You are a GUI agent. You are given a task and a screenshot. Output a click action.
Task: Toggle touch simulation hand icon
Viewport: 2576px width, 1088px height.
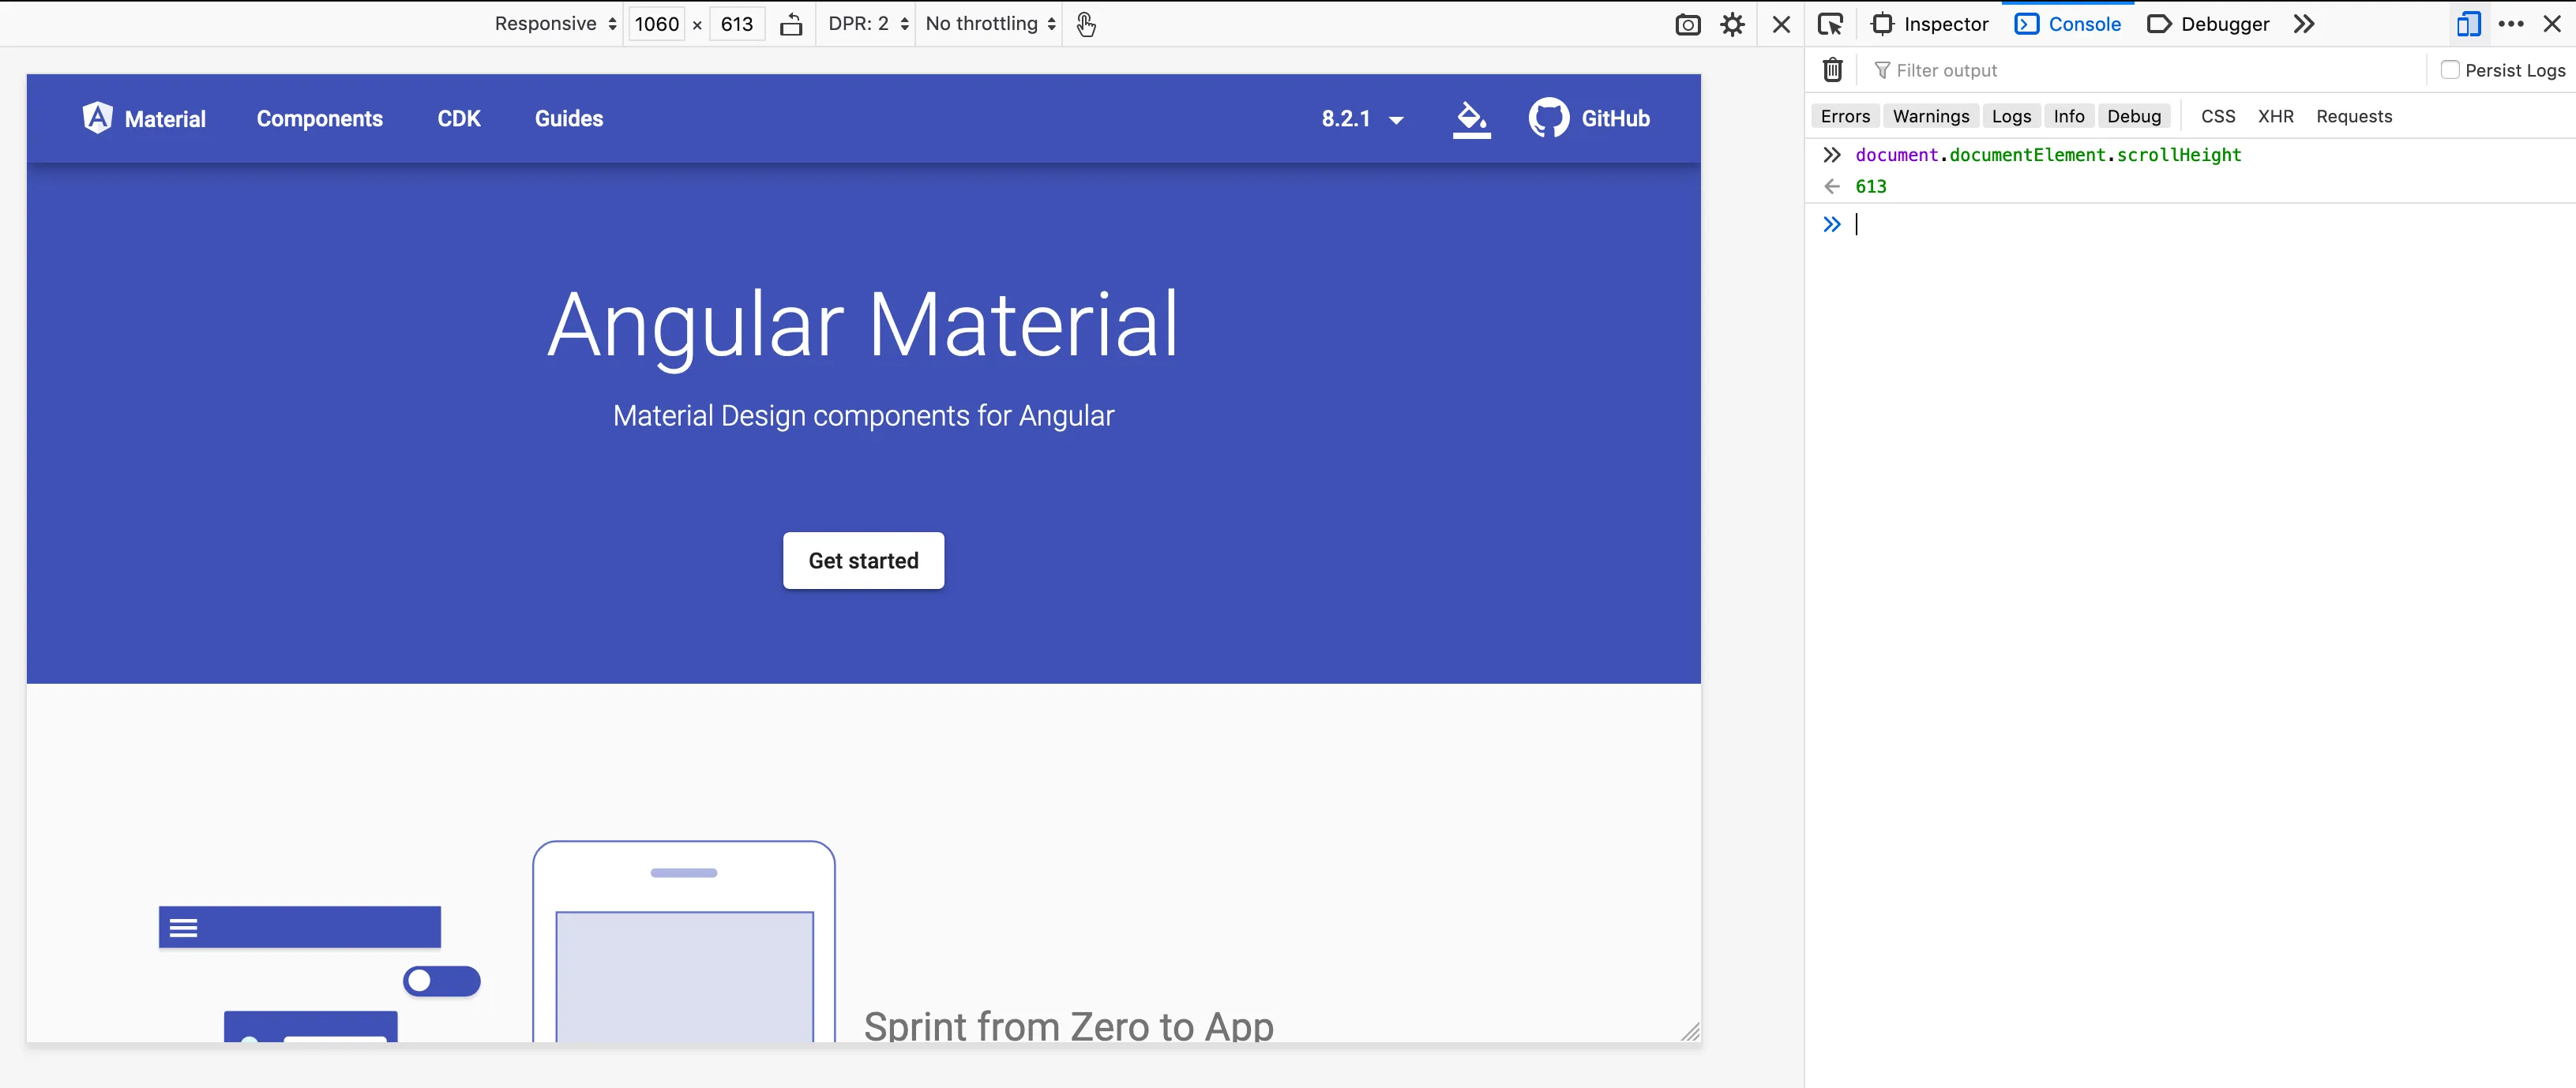click(1086, 25)
